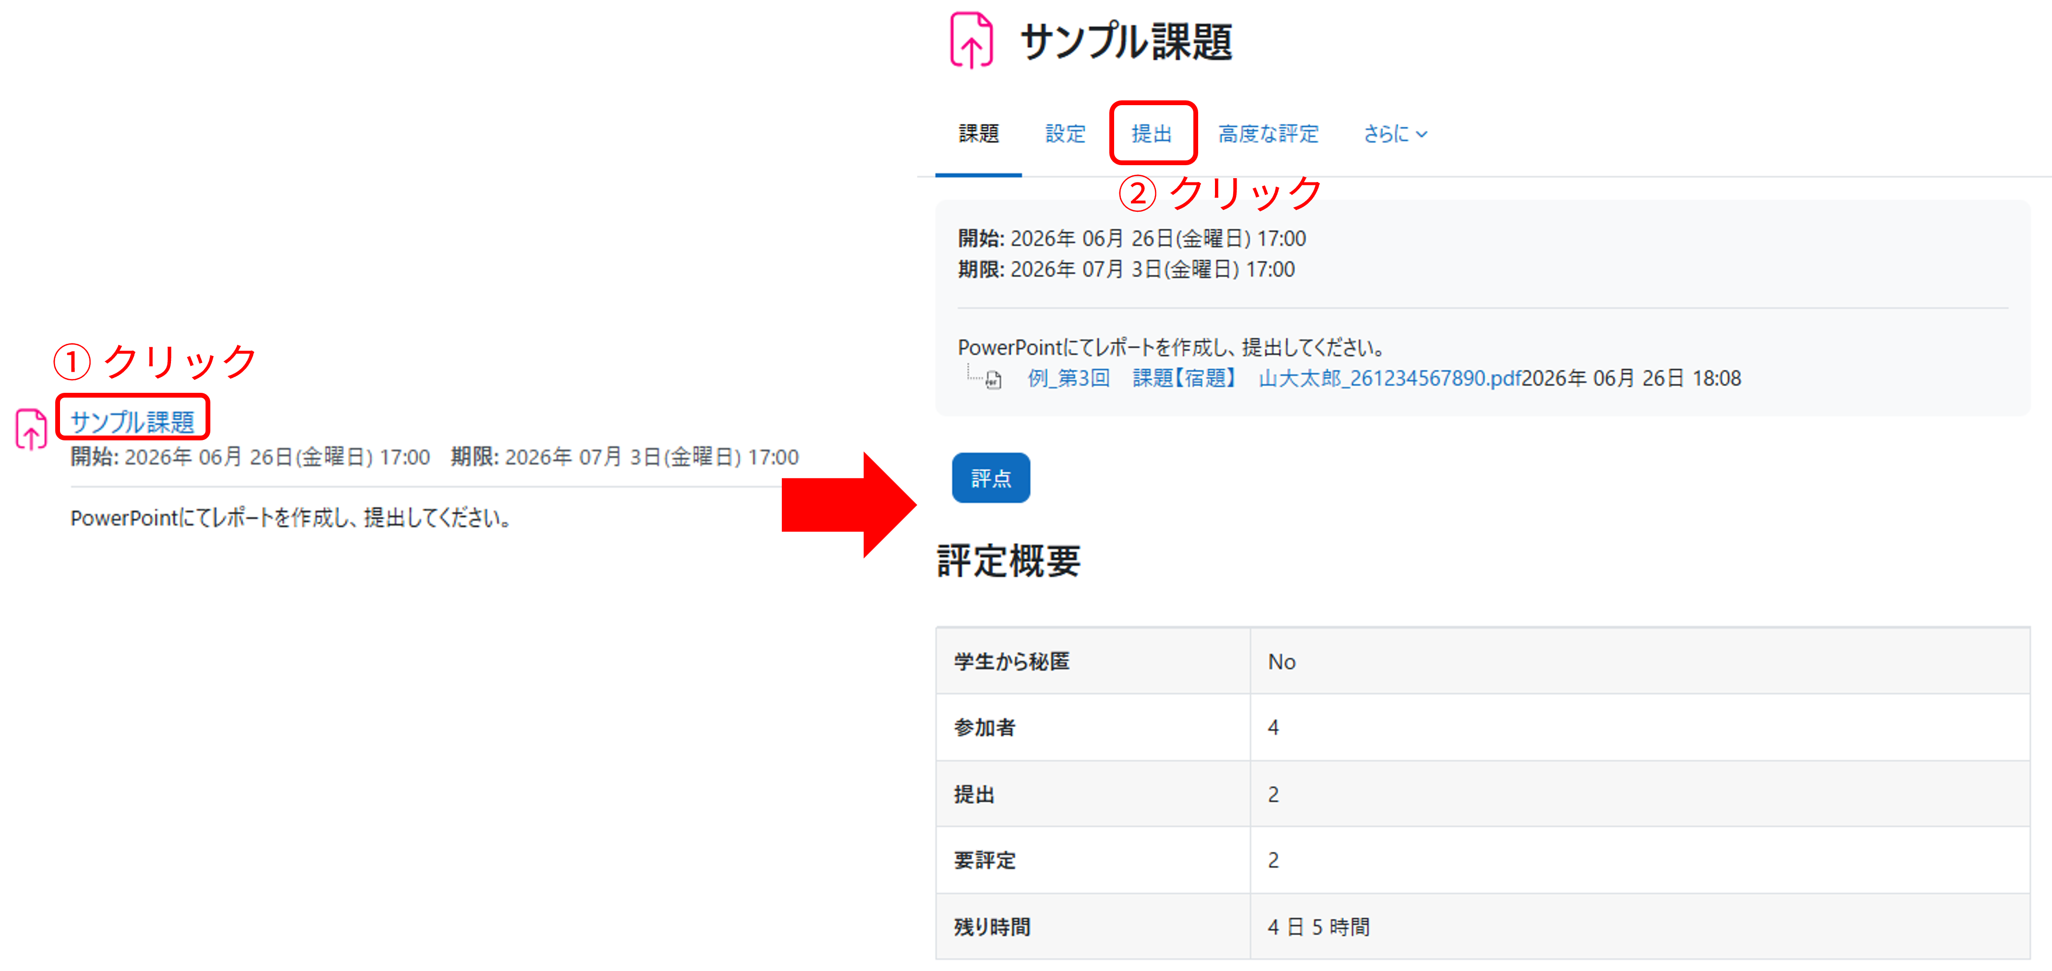
Task: Open the サンプル課題 assignment link
Action: [132, 421]
